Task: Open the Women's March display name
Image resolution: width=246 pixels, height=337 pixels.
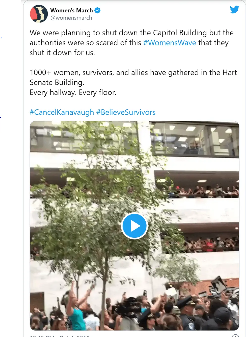Action: [71, 10]
